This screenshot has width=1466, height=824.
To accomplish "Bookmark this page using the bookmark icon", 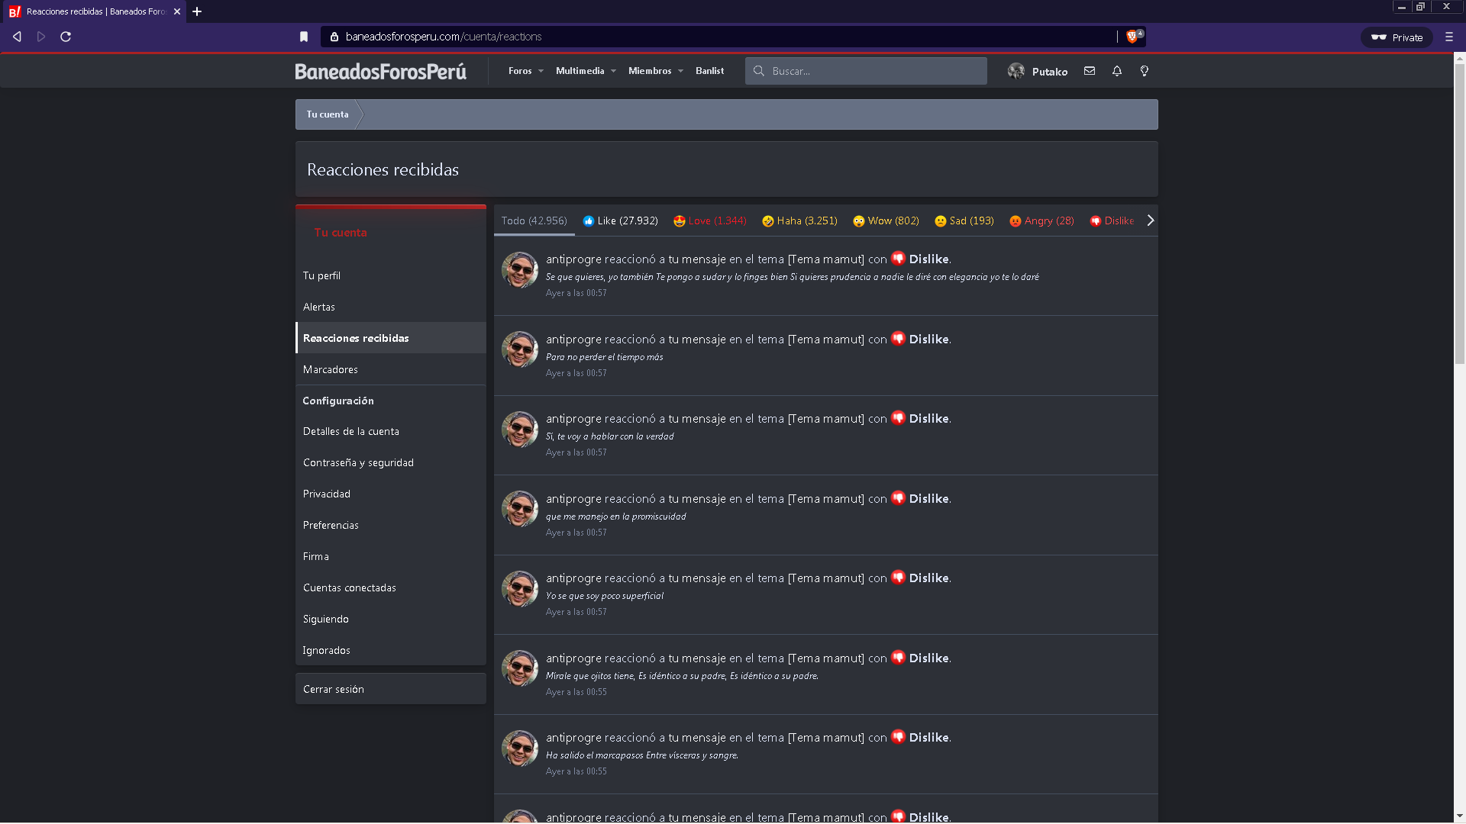I will [304, 37].
